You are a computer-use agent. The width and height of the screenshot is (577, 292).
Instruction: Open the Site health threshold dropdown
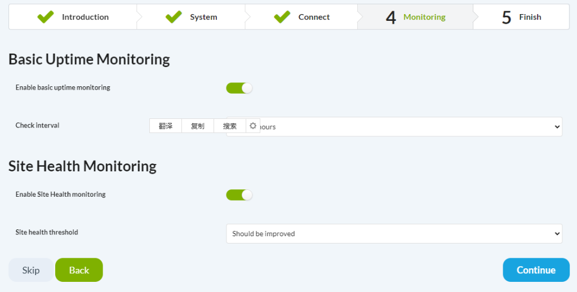pos(394,233)
